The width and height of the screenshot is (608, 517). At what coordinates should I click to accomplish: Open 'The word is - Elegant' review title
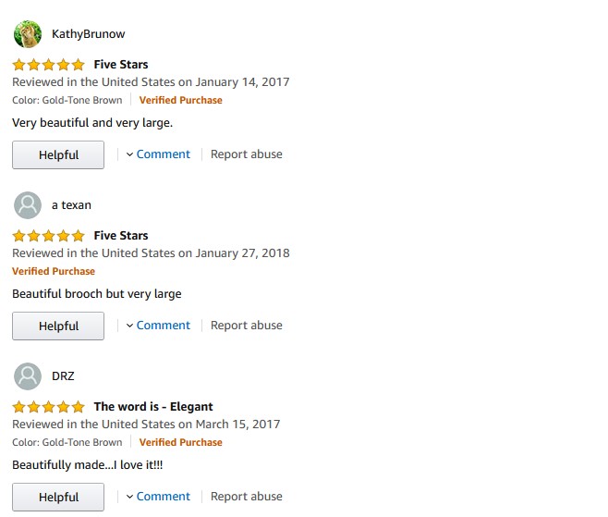pos(153,407)
